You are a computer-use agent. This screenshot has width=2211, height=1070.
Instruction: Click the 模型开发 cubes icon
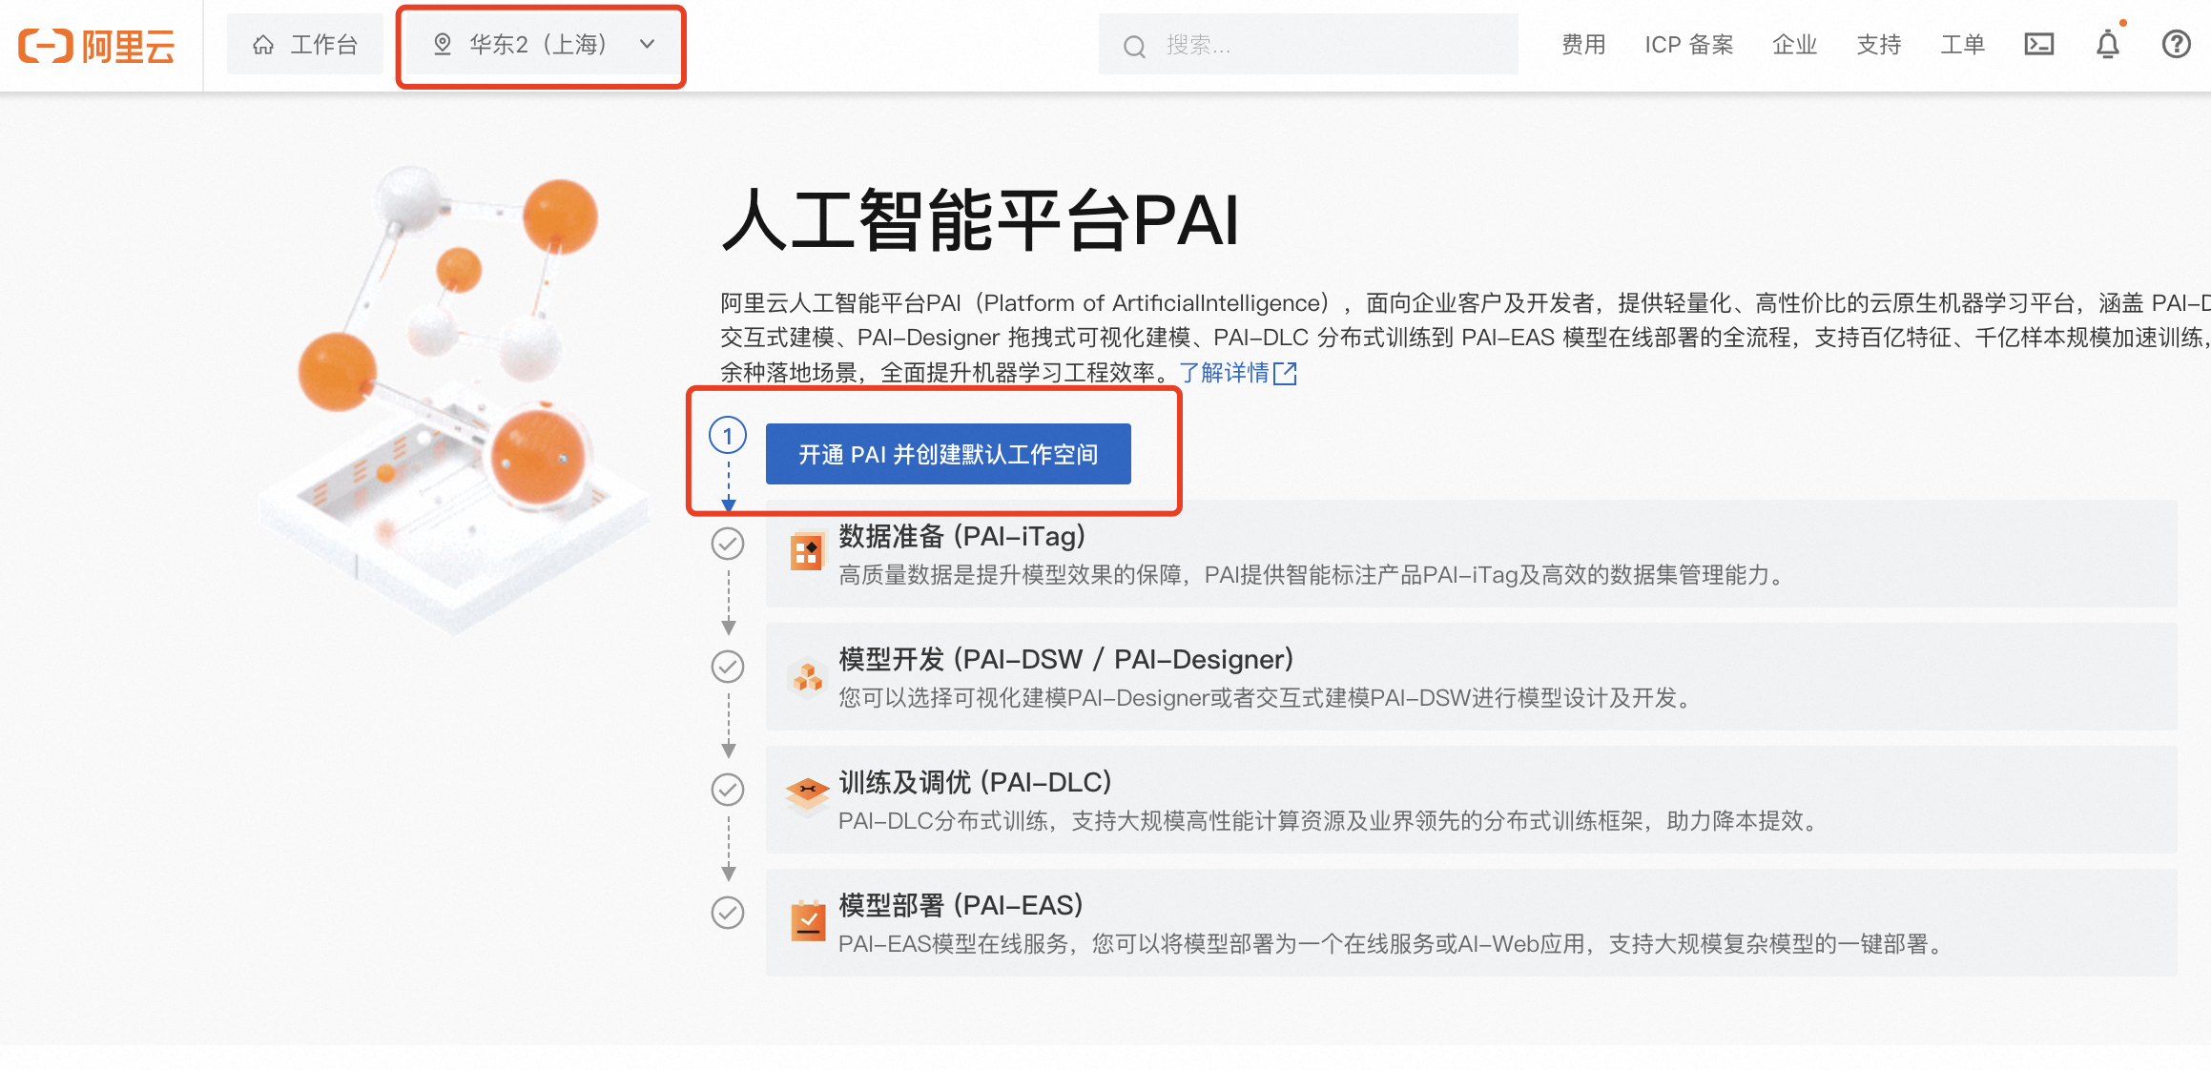coord(807,677)
